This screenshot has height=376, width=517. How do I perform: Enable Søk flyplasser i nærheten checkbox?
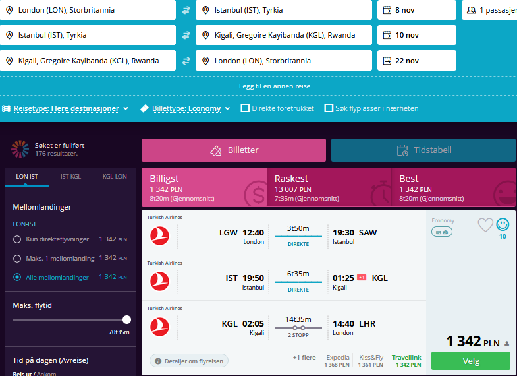[329, 108]
